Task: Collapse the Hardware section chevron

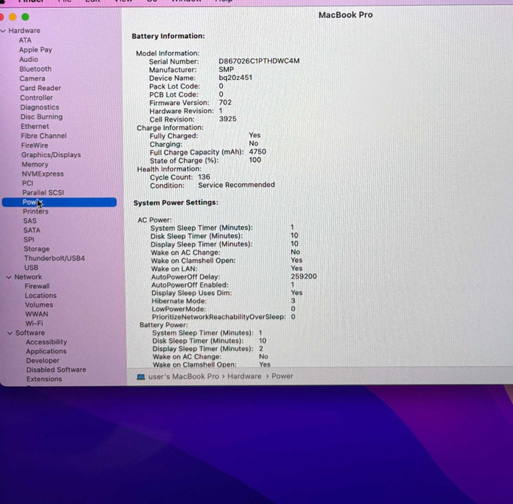Action: 3,31
